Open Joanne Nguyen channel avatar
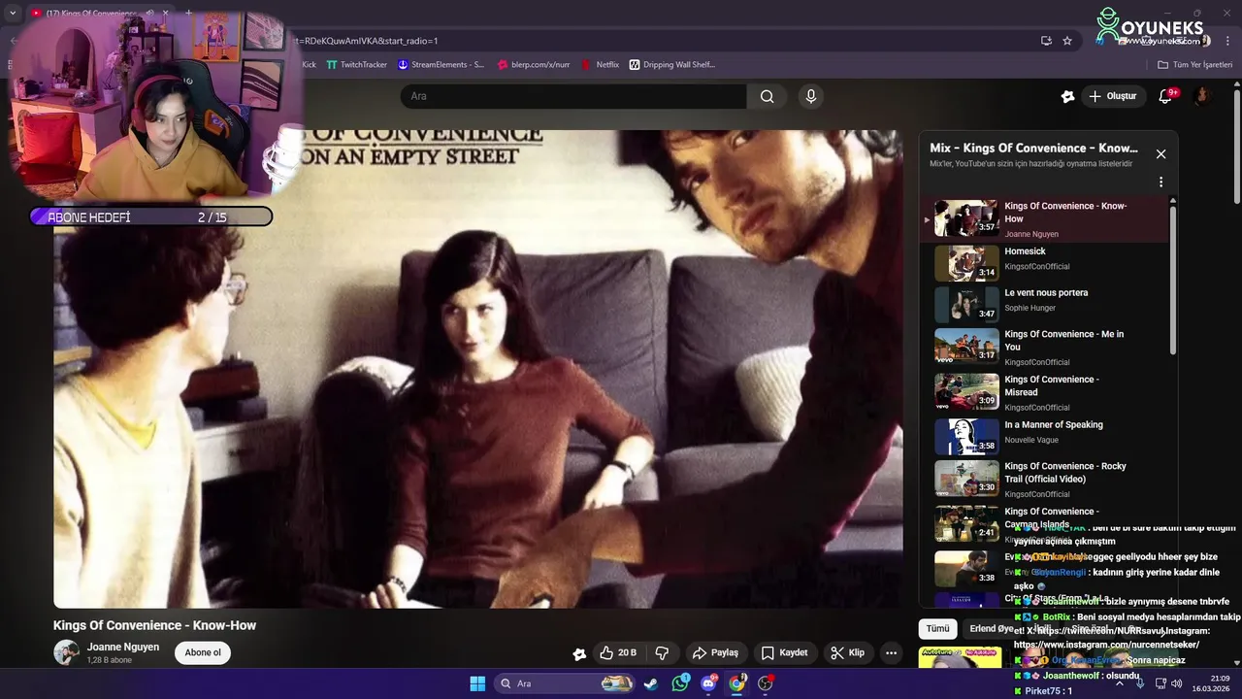The width and height of the screenshot is (1242, 699). tap(66, 652)
